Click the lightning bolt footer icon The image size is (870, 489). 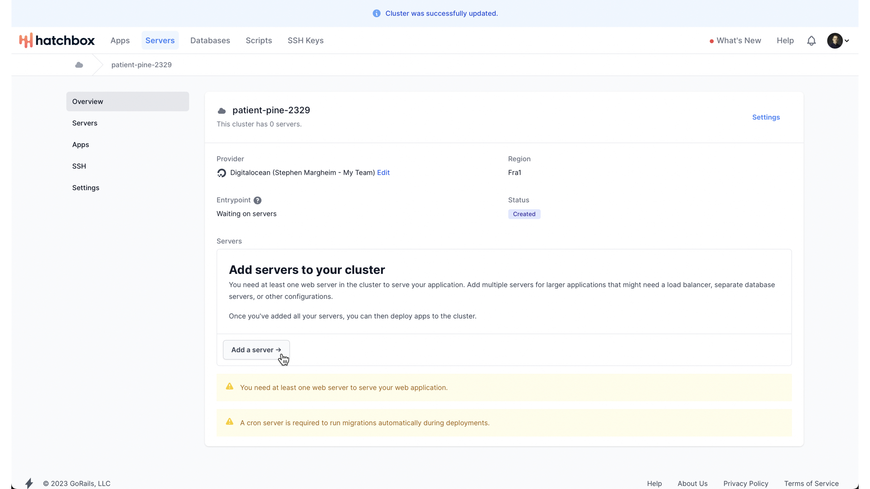[x=29, y=483]
